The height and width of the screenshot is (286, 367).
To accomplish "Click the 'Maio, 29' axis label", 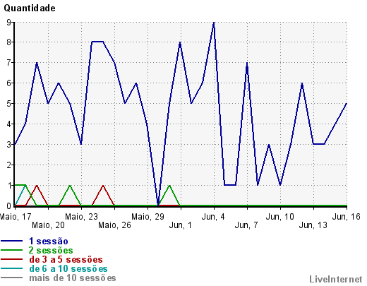I will click(148, 217).
